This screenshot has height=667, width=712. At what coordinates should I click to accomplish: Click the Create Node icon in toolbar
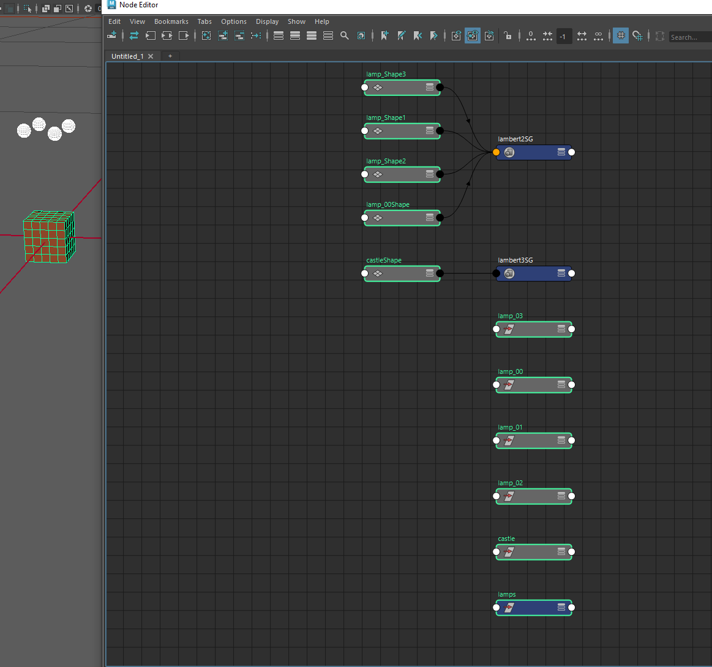coord(112,36)
